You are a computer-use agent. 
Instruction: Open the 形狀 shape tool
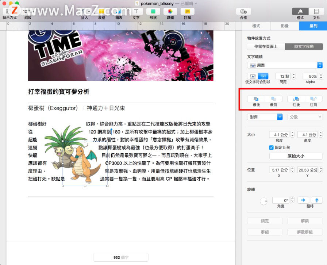pos(153,12)
